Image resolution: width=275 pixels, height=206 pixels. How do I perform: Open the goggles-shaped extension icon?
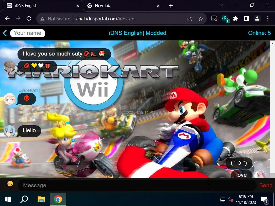pyautogui.click(x=214, y=19)
